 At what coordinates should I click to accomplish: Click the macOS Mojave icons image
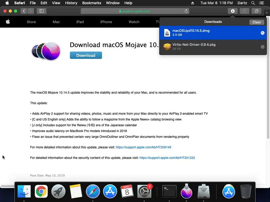tap(46, 51)
